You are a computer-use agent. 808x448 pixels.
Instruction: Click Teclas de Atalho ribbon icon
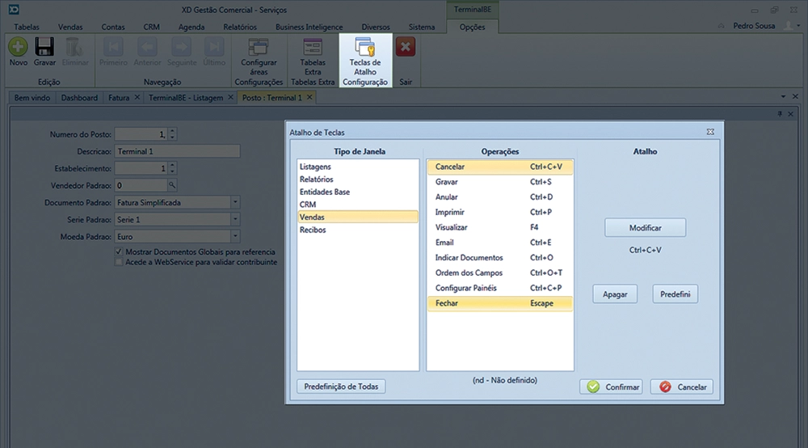[x=365, y=48]
